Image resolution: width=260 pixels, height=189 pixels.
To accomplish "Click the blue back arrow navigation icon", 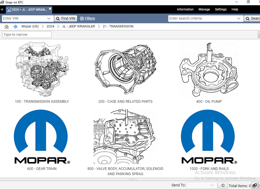I will point(15,26).
